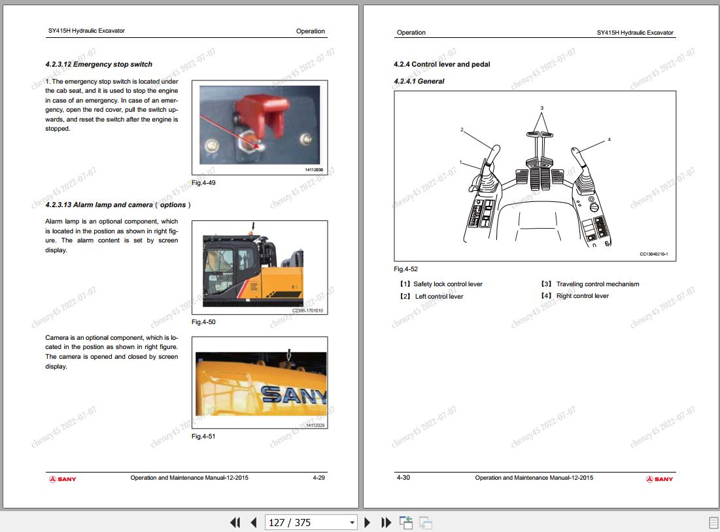
Task: Open the page layout icon at bottom right
Action: pyautogui.click(x=713, y=522)
